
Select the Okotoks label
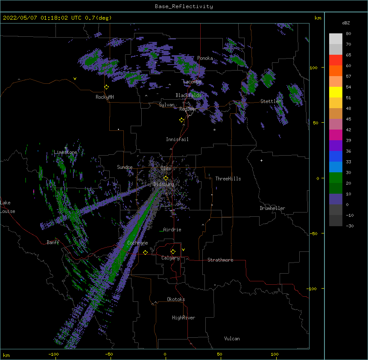(x=176, y=299)
